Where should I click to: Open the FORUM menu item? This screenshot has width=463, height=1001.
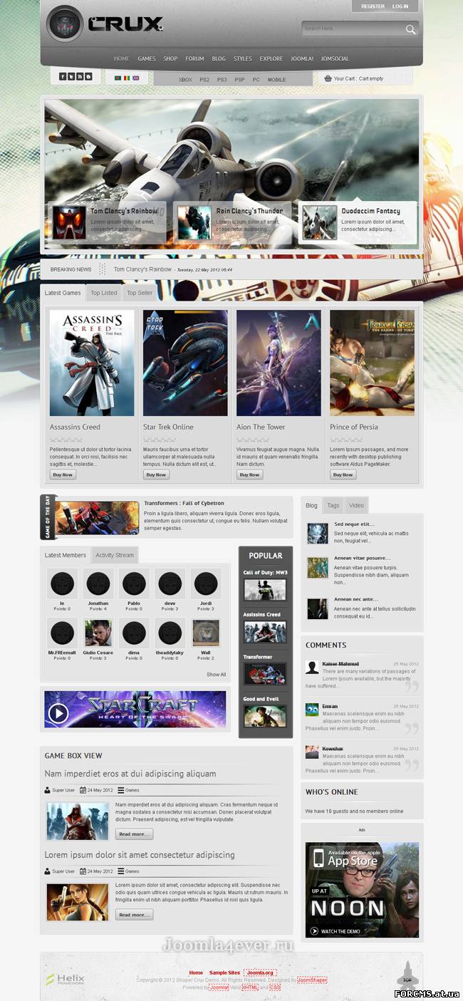tap(194, 58)
